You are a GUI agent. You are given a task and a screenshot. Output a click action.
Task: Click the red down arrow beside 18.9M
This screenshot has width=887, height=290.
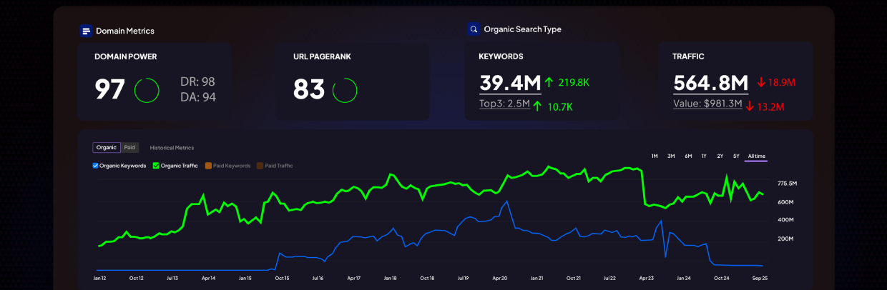coord(761,82)
